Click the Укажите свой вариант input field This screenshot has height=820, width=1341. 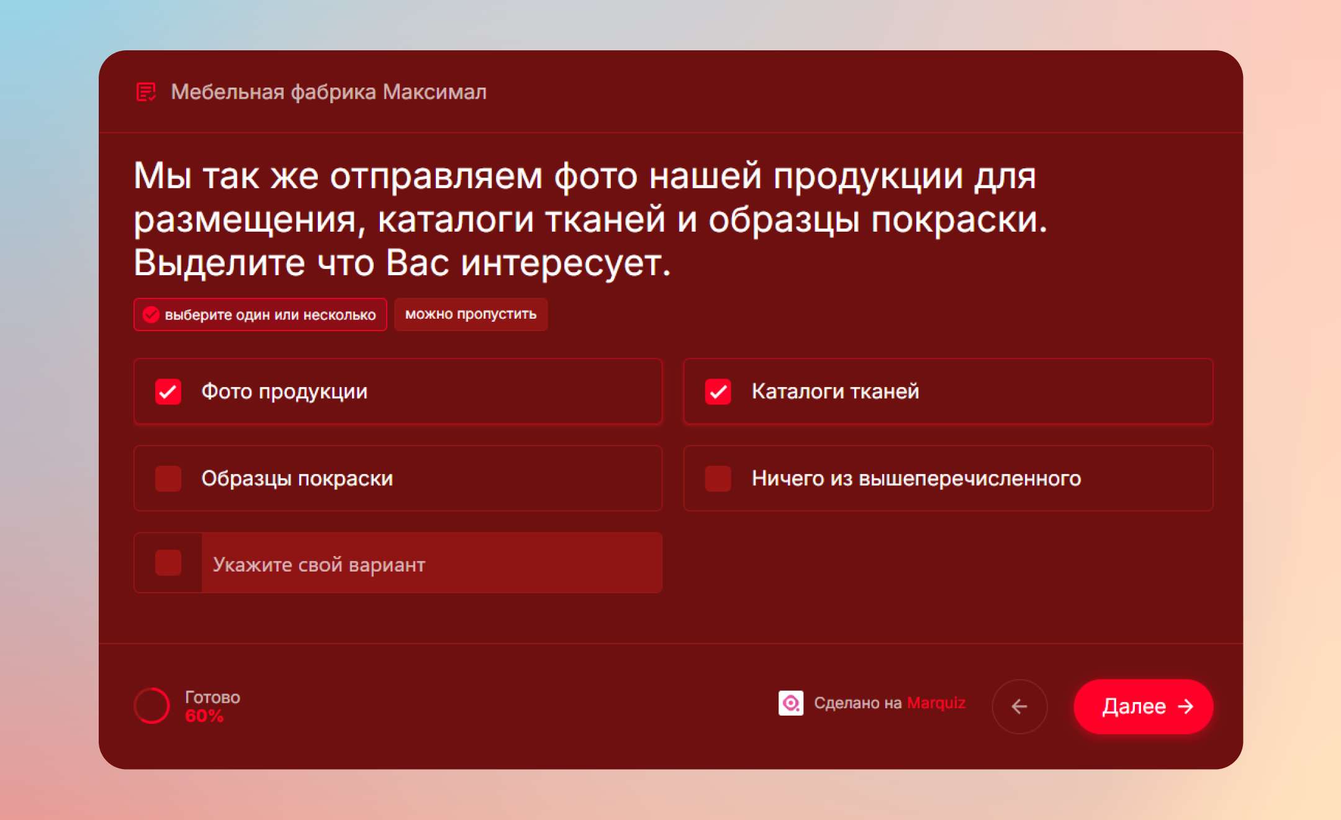tap(431, 563)
